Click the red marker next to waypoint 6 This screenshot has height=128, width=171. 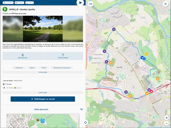151,91
